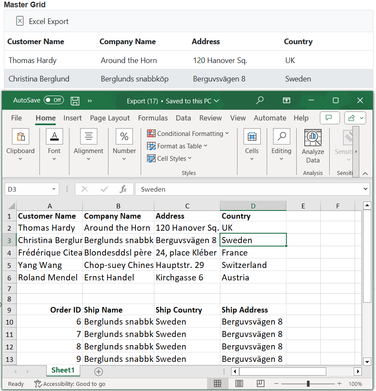This screenshot has width=376, height=391.
Task: Switch to Page Layout view icon
Action: point(239,384)
